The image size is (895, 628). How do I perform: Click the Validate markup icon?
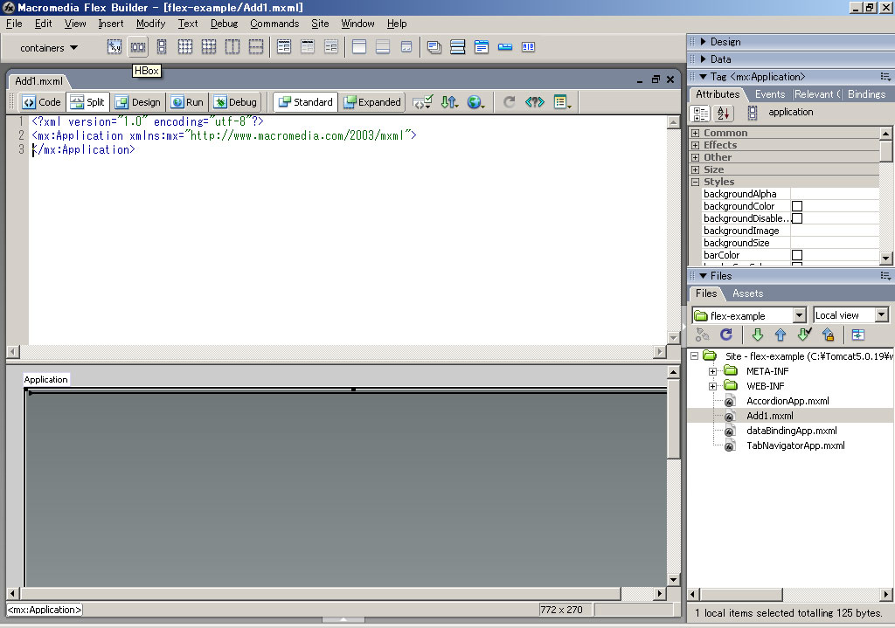(423, 102)
